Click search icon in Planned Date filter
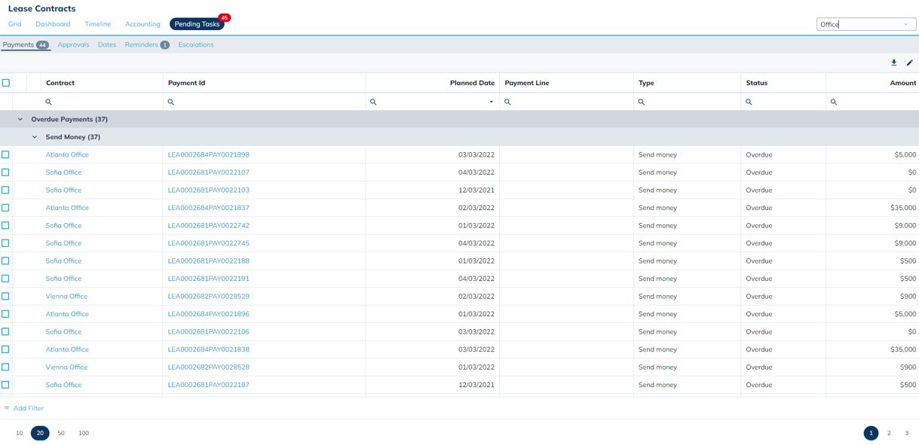919x445 pixels. (x=373, y=102)
